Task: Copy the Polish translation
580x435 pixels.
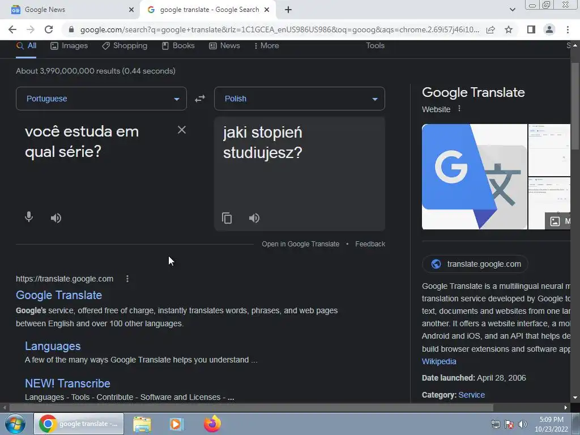Action: pos(227,218)
